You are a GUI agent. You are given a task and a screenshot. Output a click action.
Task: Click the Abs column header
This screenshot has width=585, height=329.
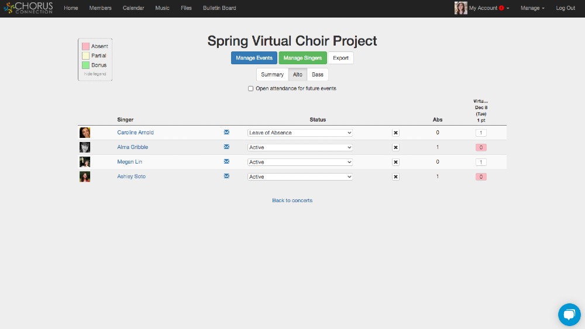438,120
